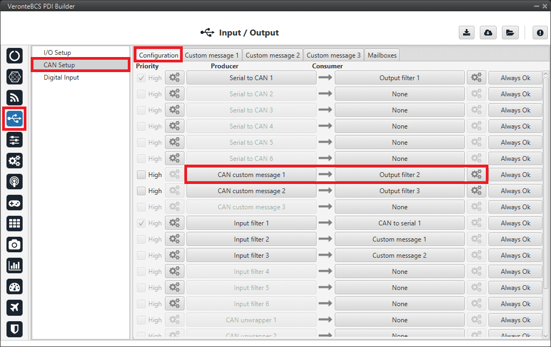
Task: Open the hexagon mesh sidebar icon
Action: (x=15, y=77)
